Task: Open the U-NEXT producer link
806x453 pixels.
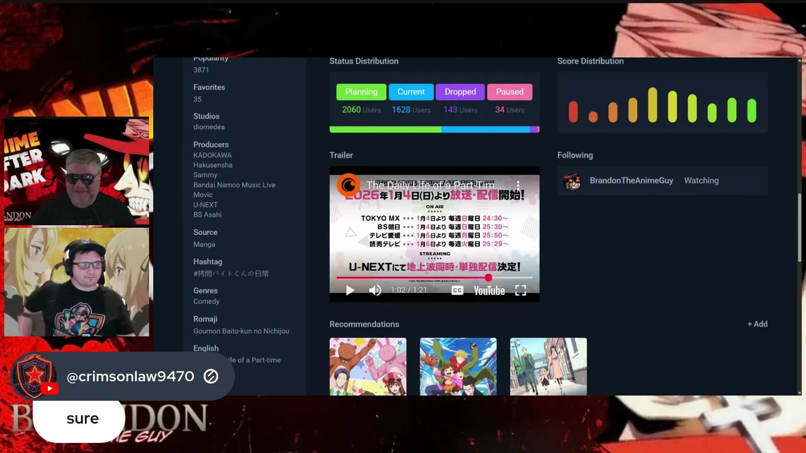Action: point(205,205)
